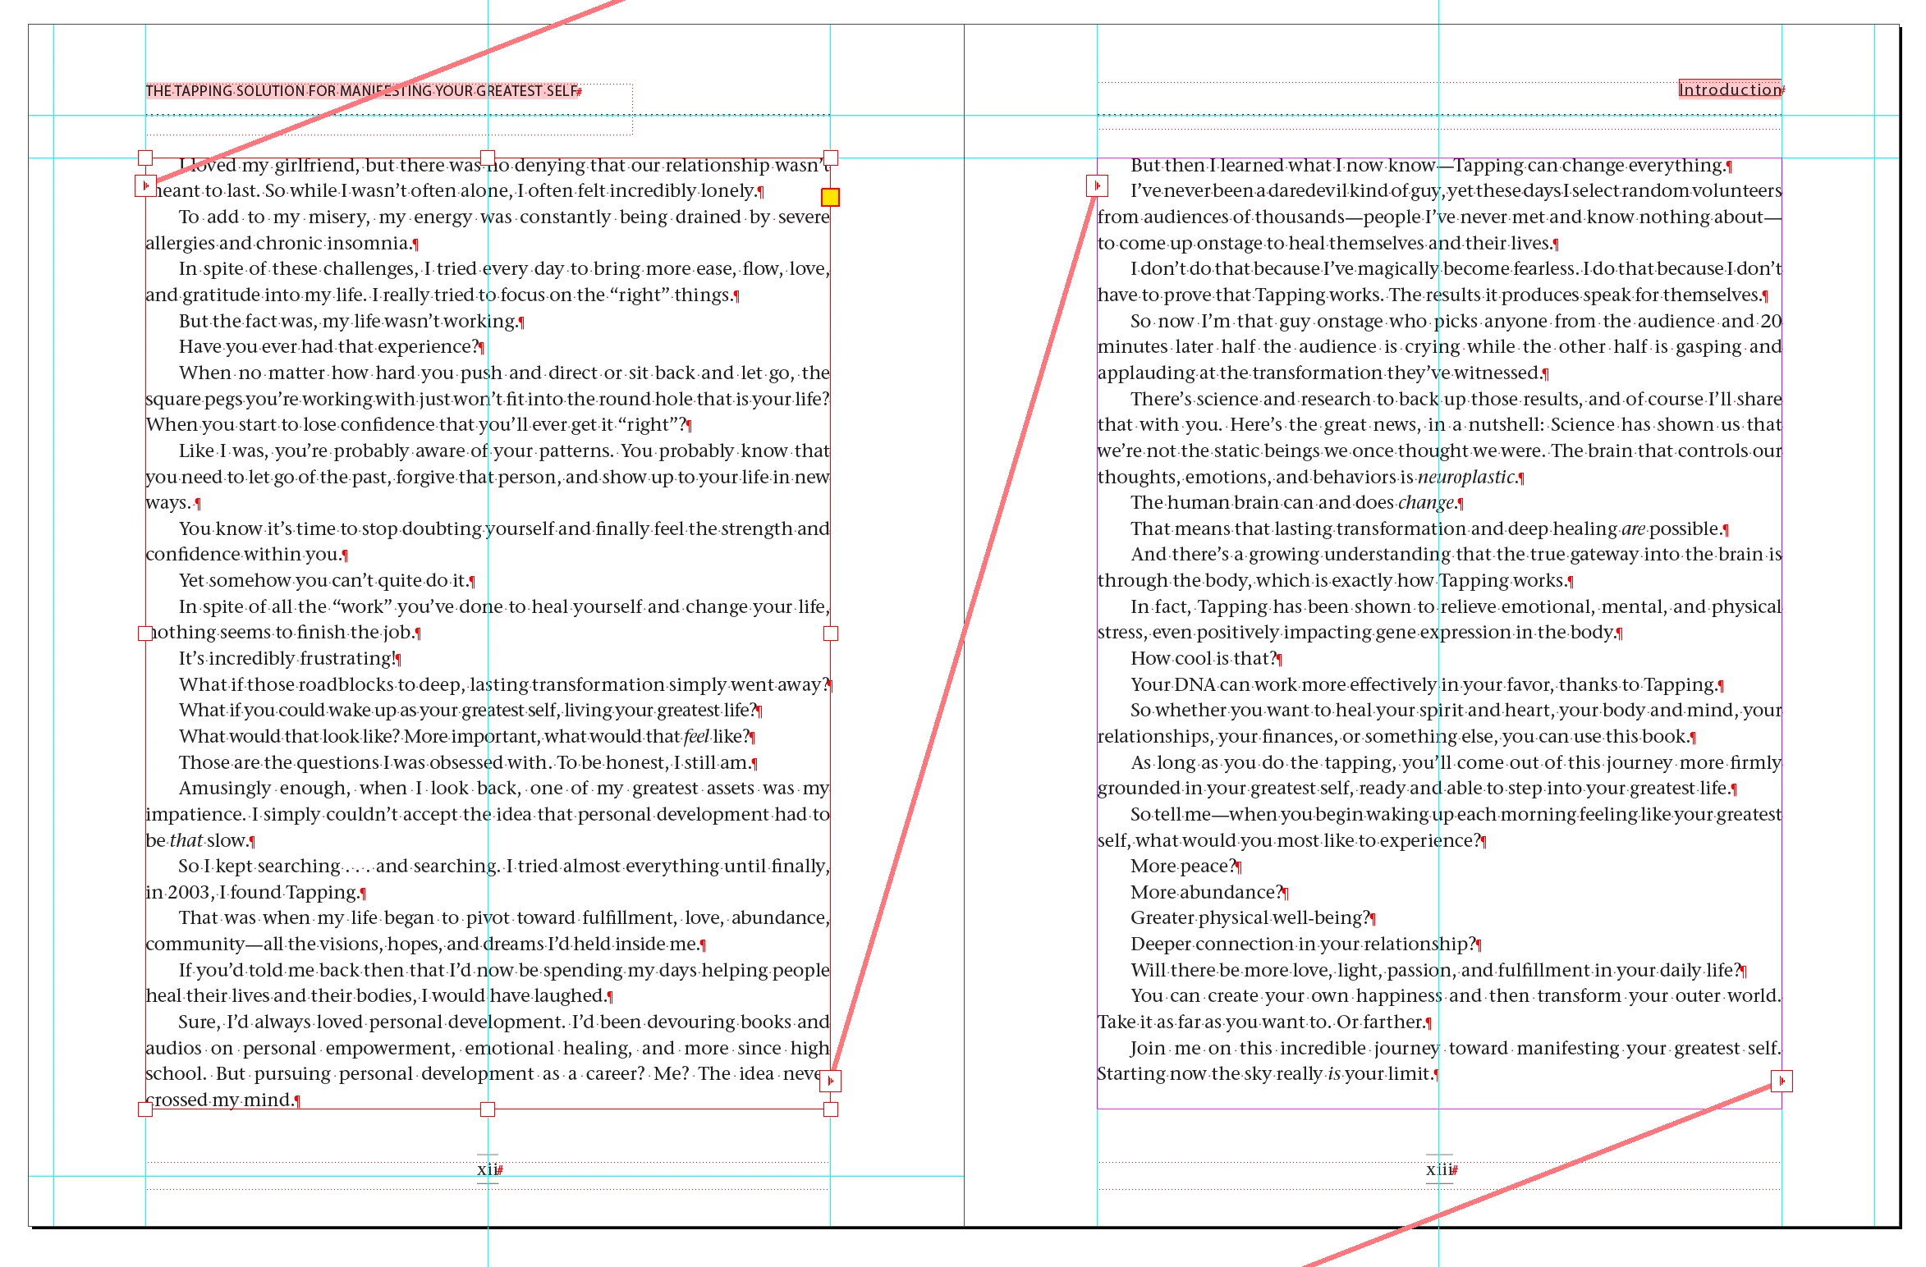The width and height of the screenshot is (1926, 1267).
Task: Click the 'Introduction' running header text
Action: tap(1729, 89)
